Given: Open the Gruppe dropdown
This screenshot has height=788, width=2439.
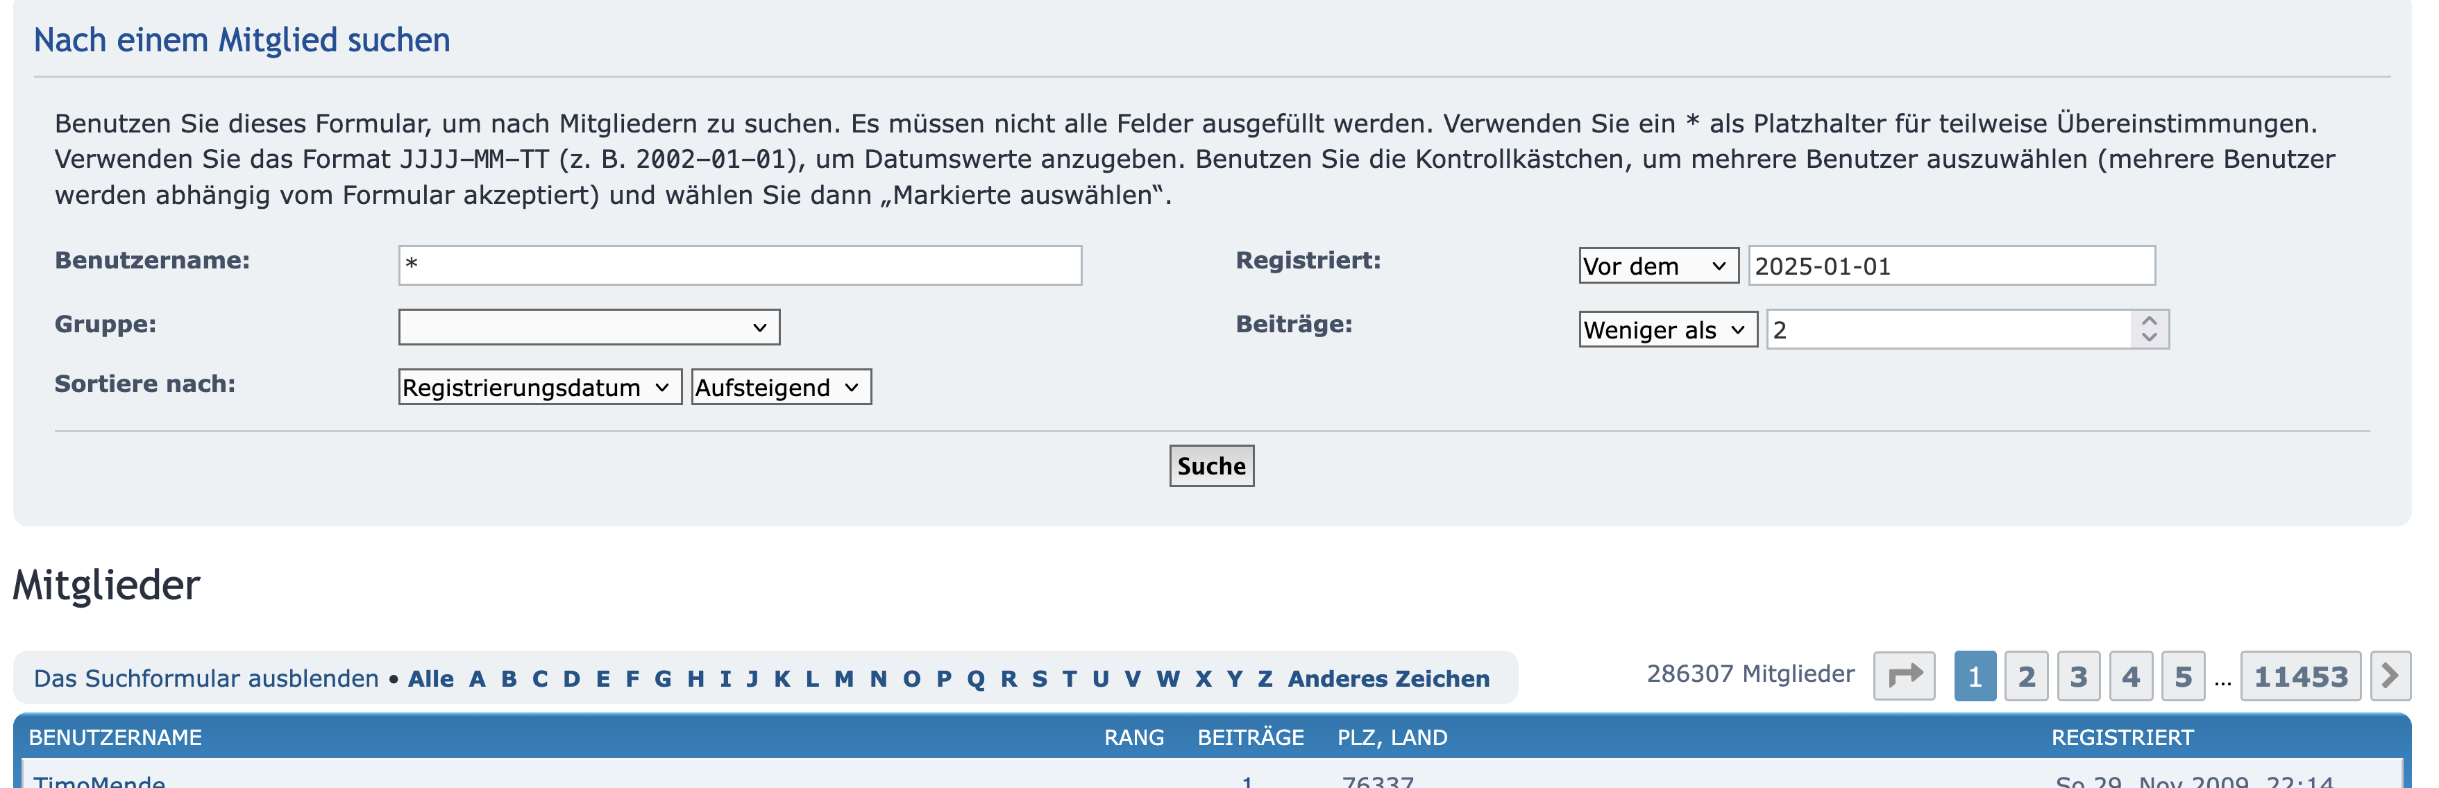Looking at the screenshot, I should click(x=589, y=327).
